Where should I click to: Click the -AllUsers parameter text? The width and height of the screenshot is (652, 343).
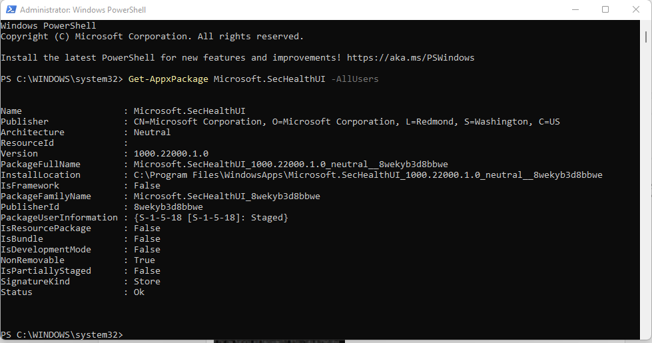(355, 79)
